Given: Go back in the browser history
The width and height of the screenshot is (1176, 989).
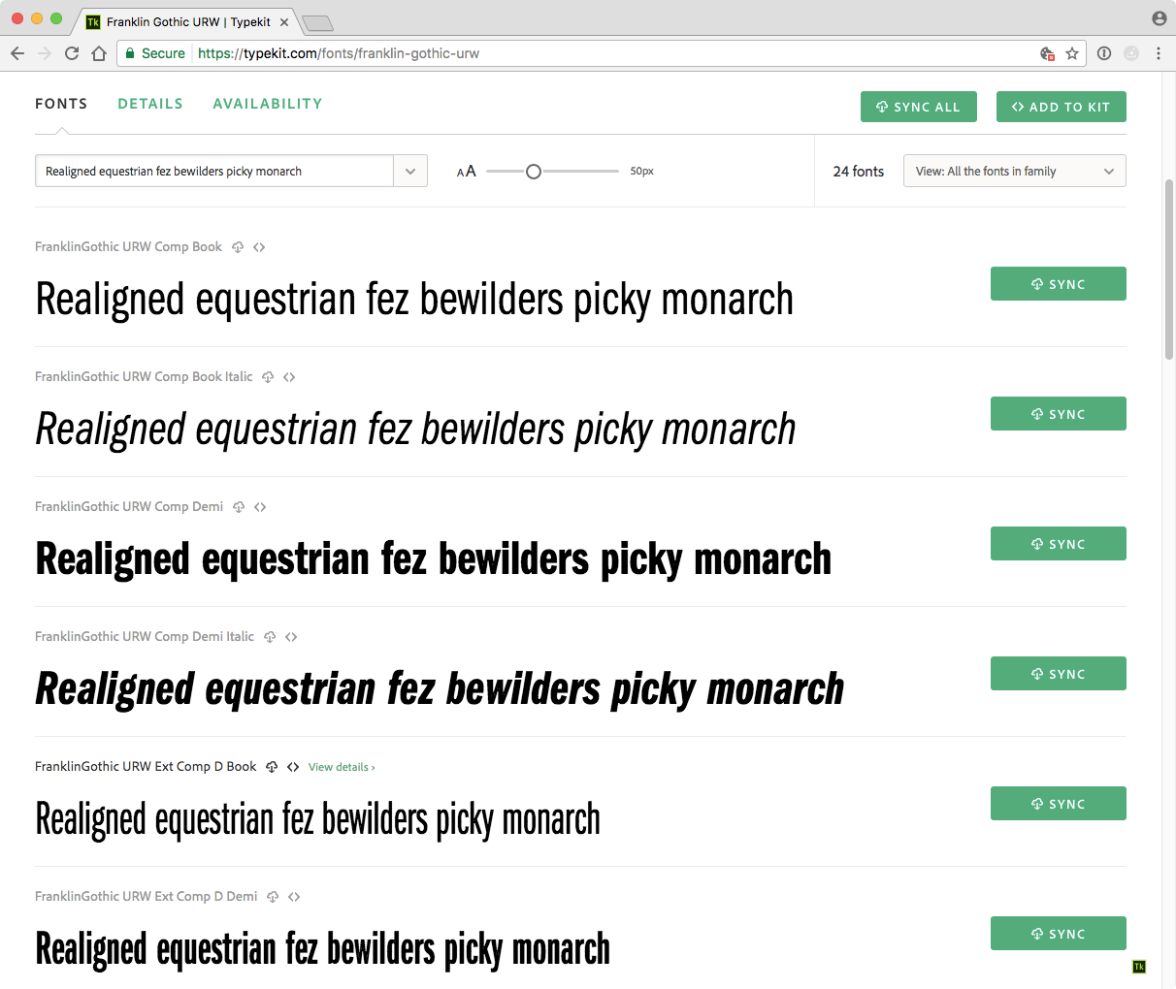Looking at the screenshot, I should tap(17, 53).
